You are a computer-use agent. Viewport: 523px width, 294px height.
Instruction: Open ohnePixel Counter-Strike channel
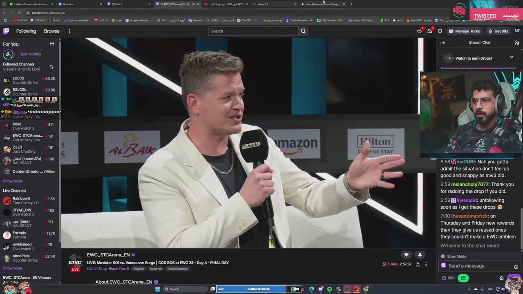(x=29, y=258)
